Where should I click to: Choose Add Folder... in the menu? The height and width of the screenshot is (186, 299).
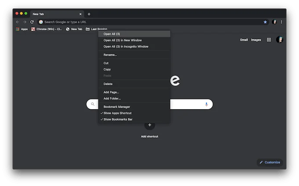[134, 98]
